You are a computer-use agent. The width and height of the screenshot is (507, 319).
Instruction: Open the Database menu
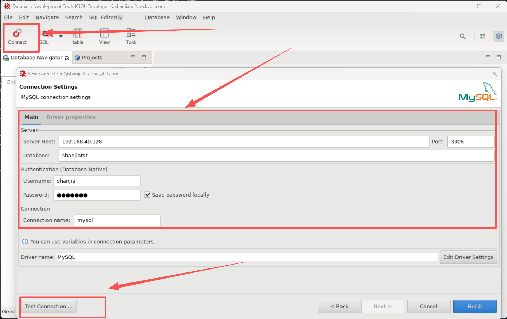[157, 17]
